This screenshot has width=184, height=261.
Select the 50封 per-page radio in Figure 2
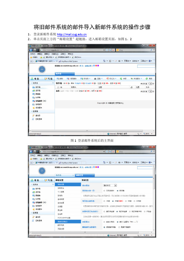point(126,201)
